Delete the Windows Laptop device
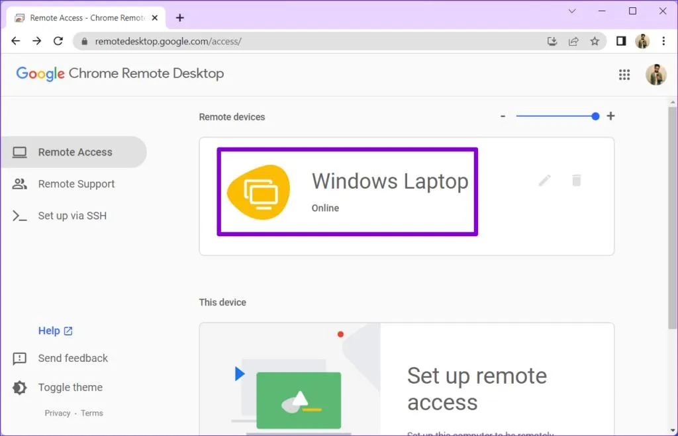This screenshot has height=436, width=678. tap(576, 180)
